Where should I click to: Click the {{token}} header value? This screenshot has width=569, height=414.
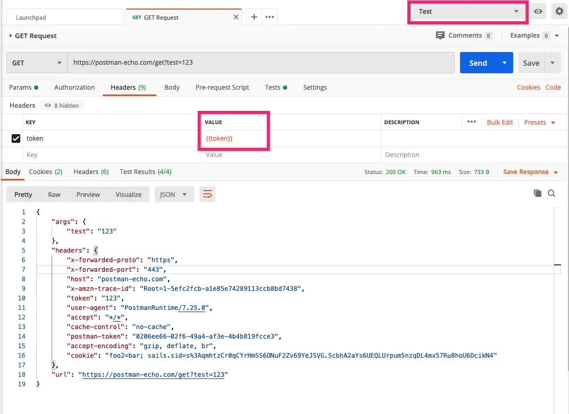pyautogui.click(x=219, y=139)
